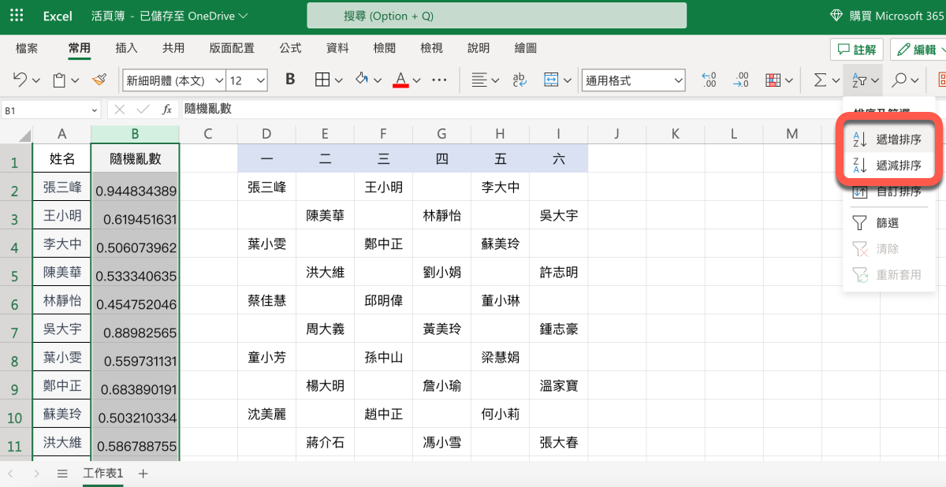Click the red font color swatch
946x487 pixels.
point(400,80)
